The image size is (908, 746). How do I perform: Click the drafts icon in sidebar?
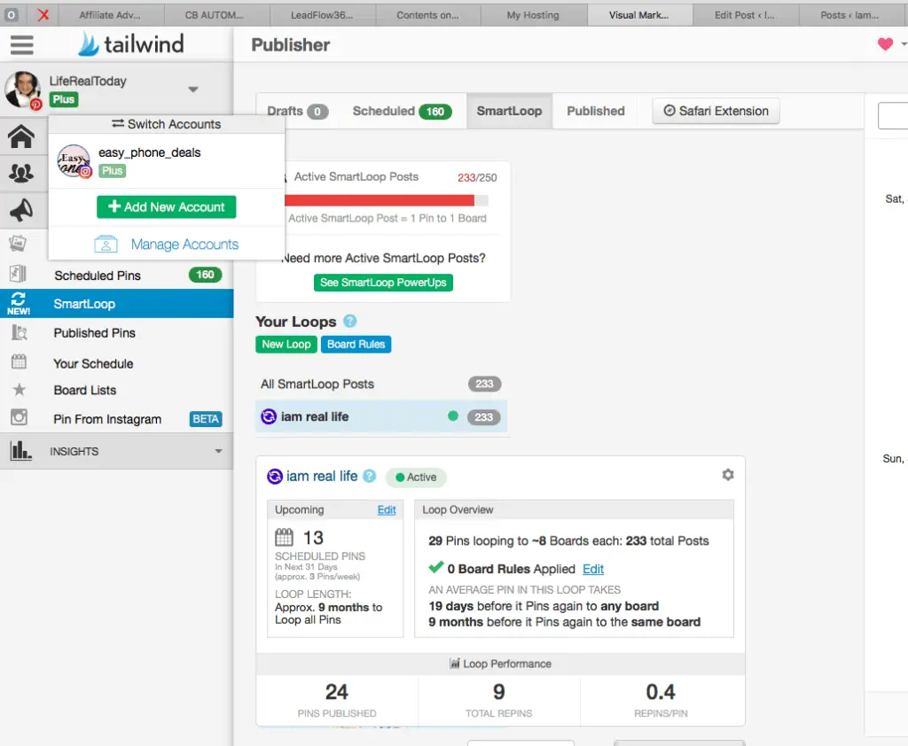[x=18, y=243]
